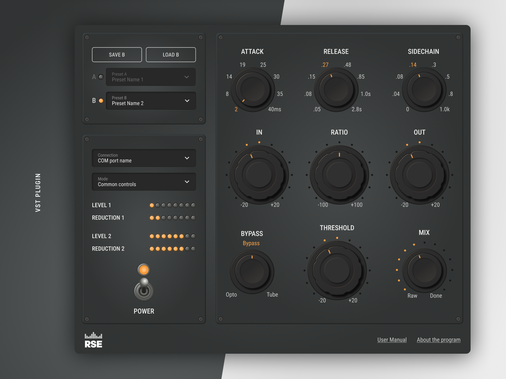Click the BYPASS selector knob

tap(252, 272)
